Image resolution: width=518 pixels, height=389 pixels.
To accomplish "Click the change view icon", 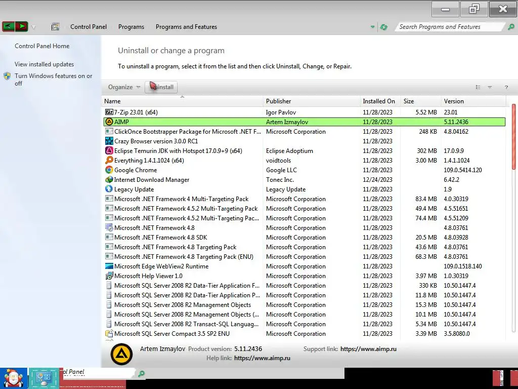I will pos(478,87).
